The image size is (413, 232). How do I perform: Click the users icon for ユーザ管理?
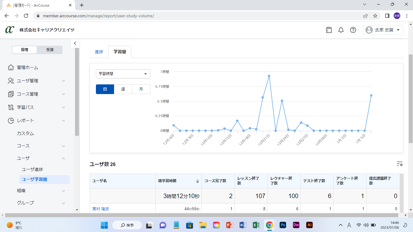(x=11, y=81)
